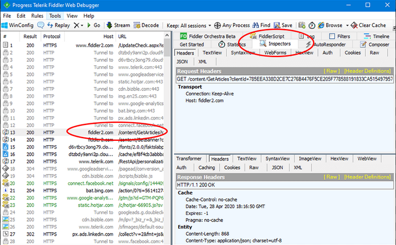Click the camera screenshot icon in the toolbar
396x245 pixels.
[x=302, y=25]
